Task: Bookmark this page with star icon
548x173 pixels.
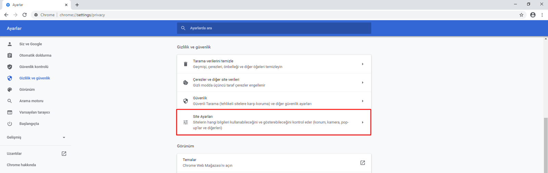Action: pyautogui.click(x=521, y=15)
